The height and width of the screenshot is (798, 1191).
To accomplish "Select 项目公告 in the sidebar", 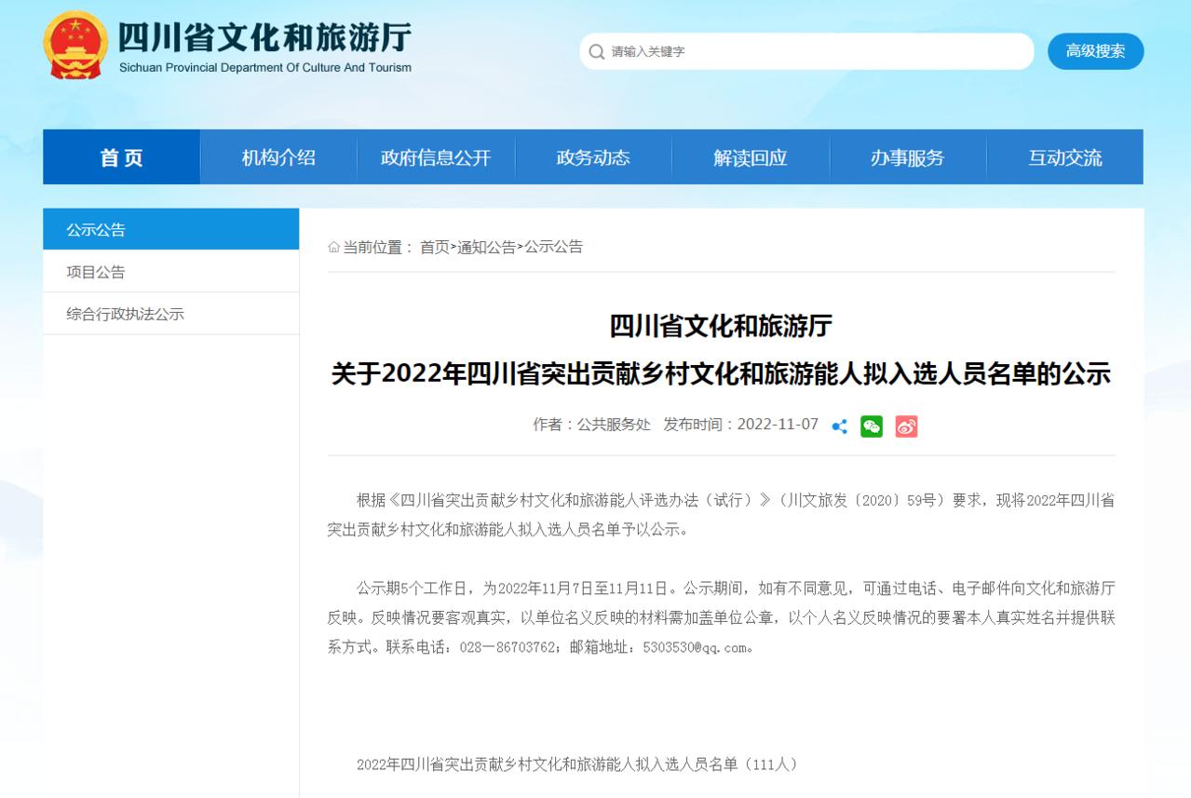I will [96, 272].
